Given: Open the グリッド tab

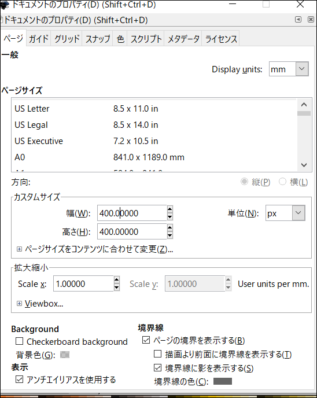Looking at the screenshot, I should [67, 39].
